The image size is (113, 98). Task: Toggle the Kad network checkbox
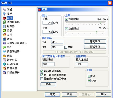(x=89, y=76)
